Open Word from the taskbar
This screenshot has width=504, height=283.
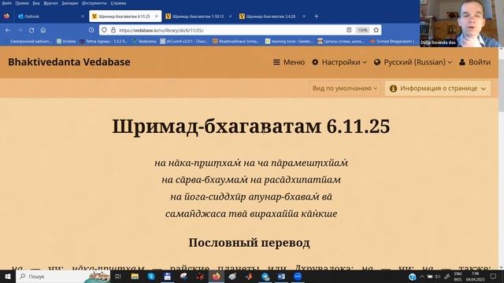pos(281,276)
